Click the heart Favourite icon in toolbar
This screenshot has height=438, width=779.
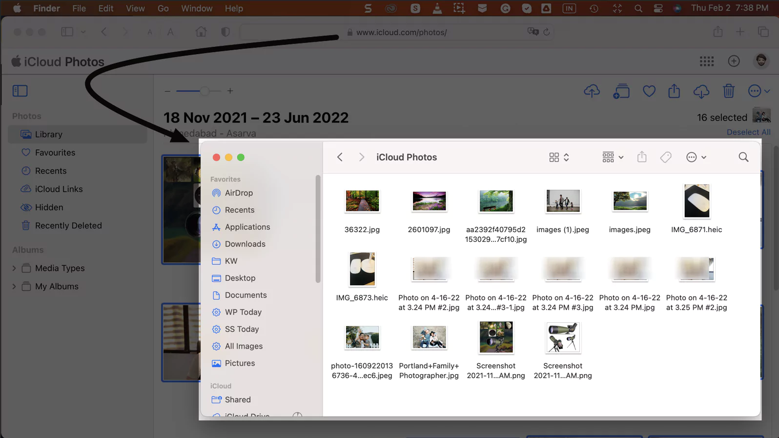click(649, 91)
